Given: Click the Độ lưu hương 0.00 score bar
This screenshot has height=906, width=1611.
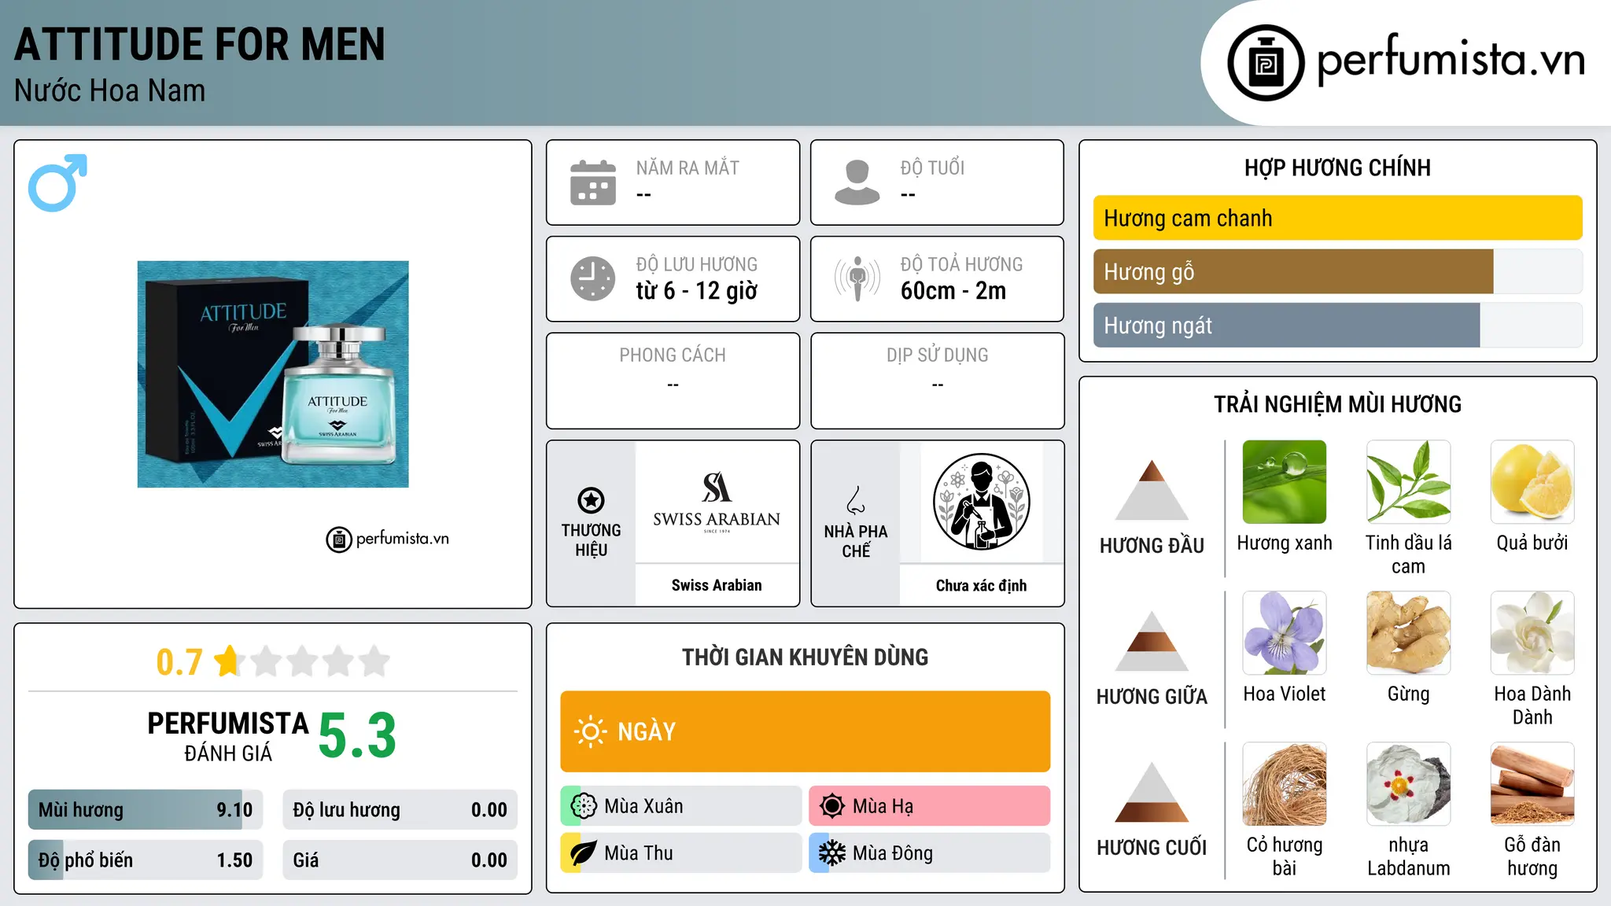Looking at the screenshot, I should pos(400,809).
